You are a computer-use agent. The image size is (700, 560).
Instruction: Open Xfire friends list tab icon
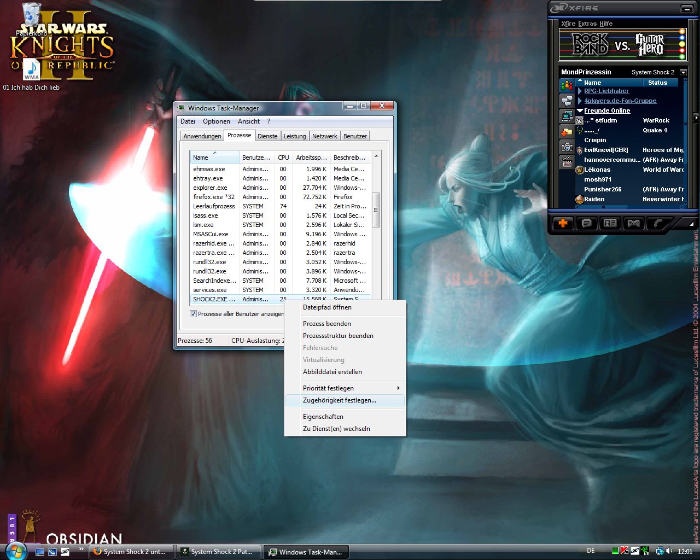[567, 86]
